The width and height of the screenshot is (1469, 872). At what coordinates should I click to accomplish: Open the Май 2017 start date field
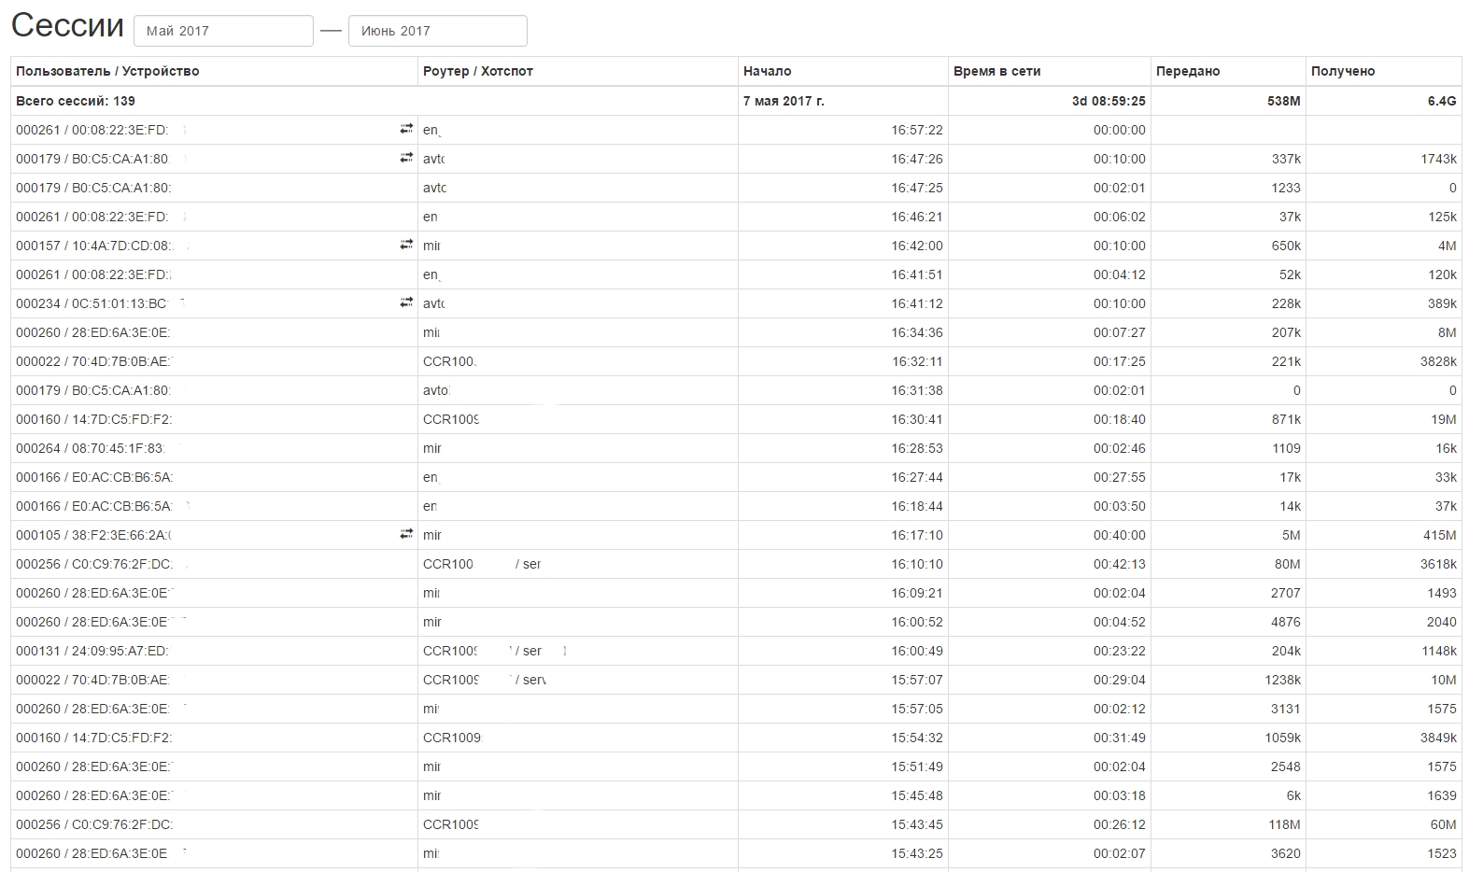coord(223,31)
